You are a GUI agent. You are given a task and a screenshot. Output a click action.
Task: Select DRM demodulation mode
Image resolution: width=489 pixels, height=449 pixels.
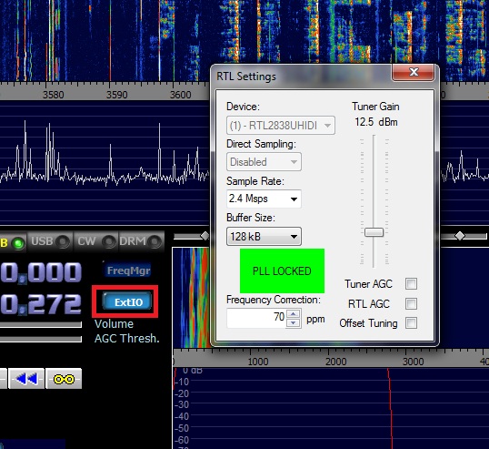pyautogui.click(x=141, y=241)
